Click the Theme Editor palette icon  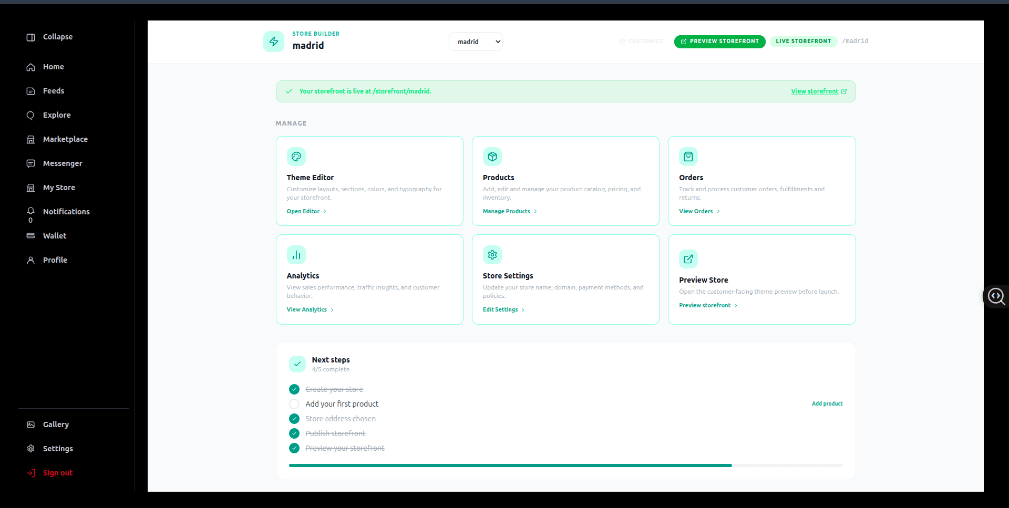pos(296,157)
